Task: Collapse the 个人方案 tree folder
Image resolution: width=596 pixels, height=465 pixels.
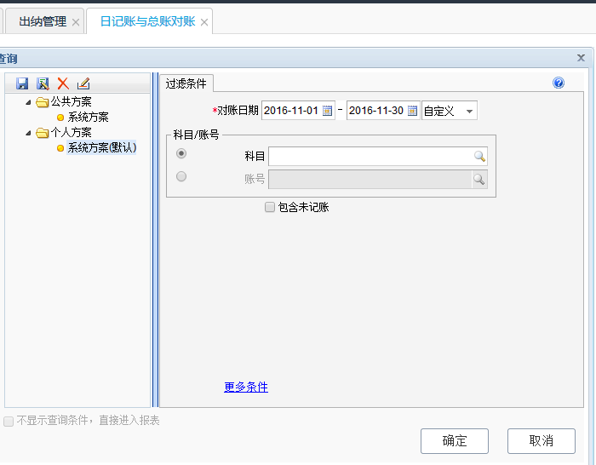Action: [29, 132]
